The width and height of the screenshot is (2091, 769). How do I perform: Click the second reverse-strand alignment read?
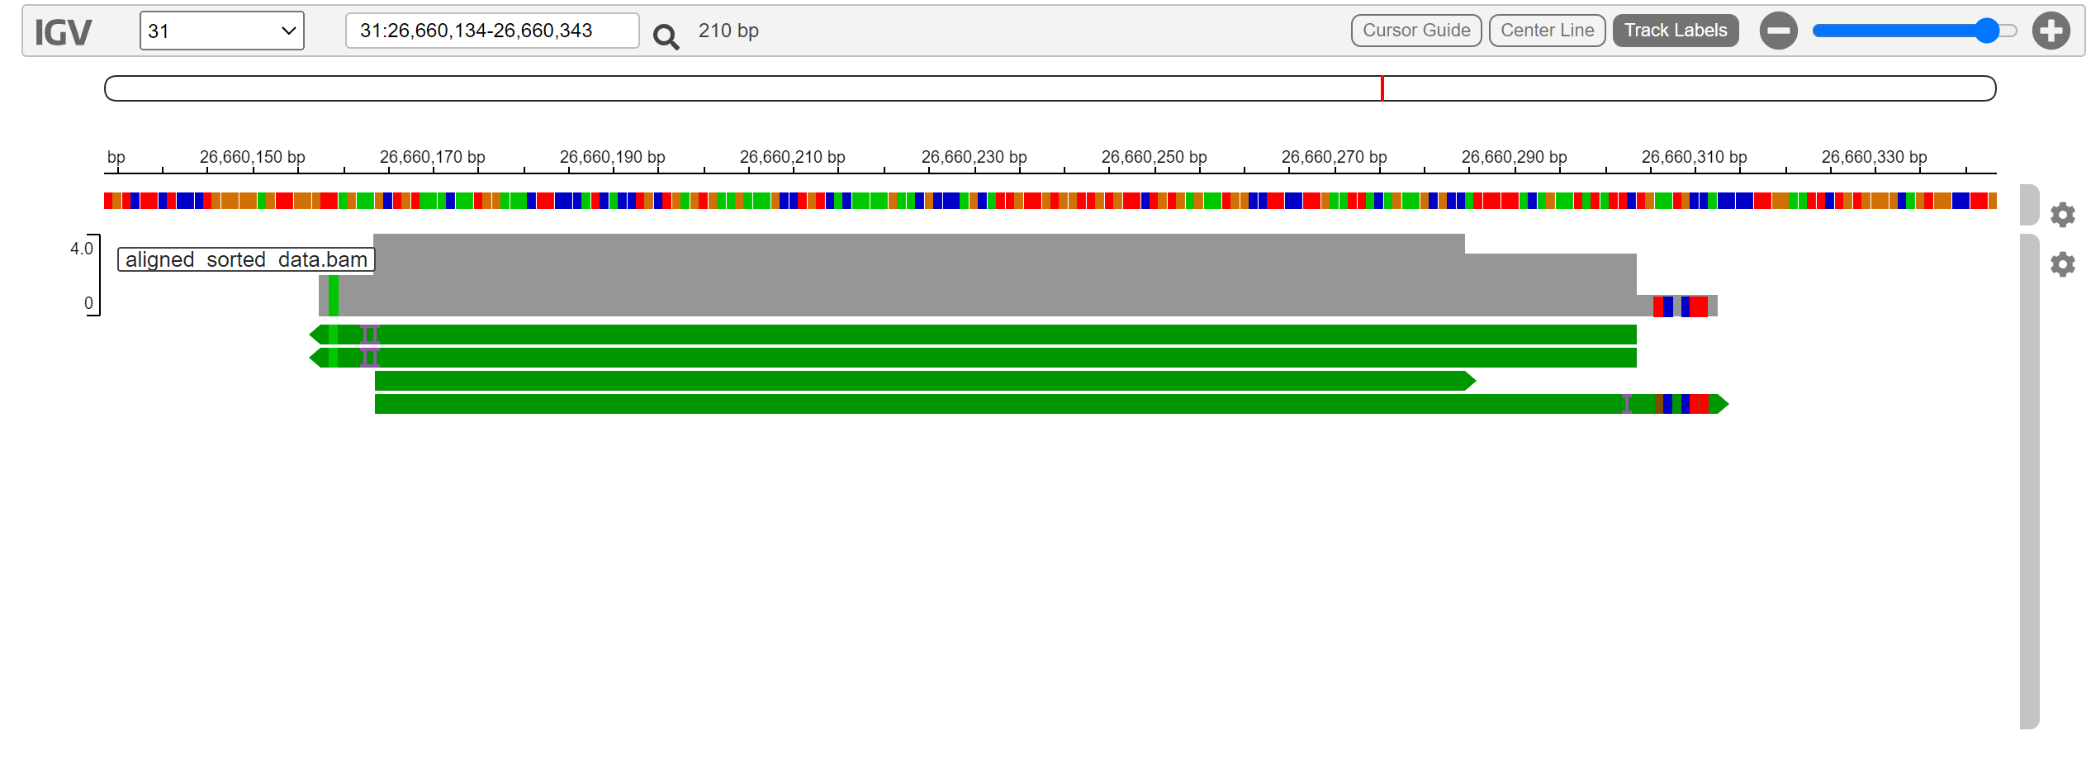coord(973,358)
